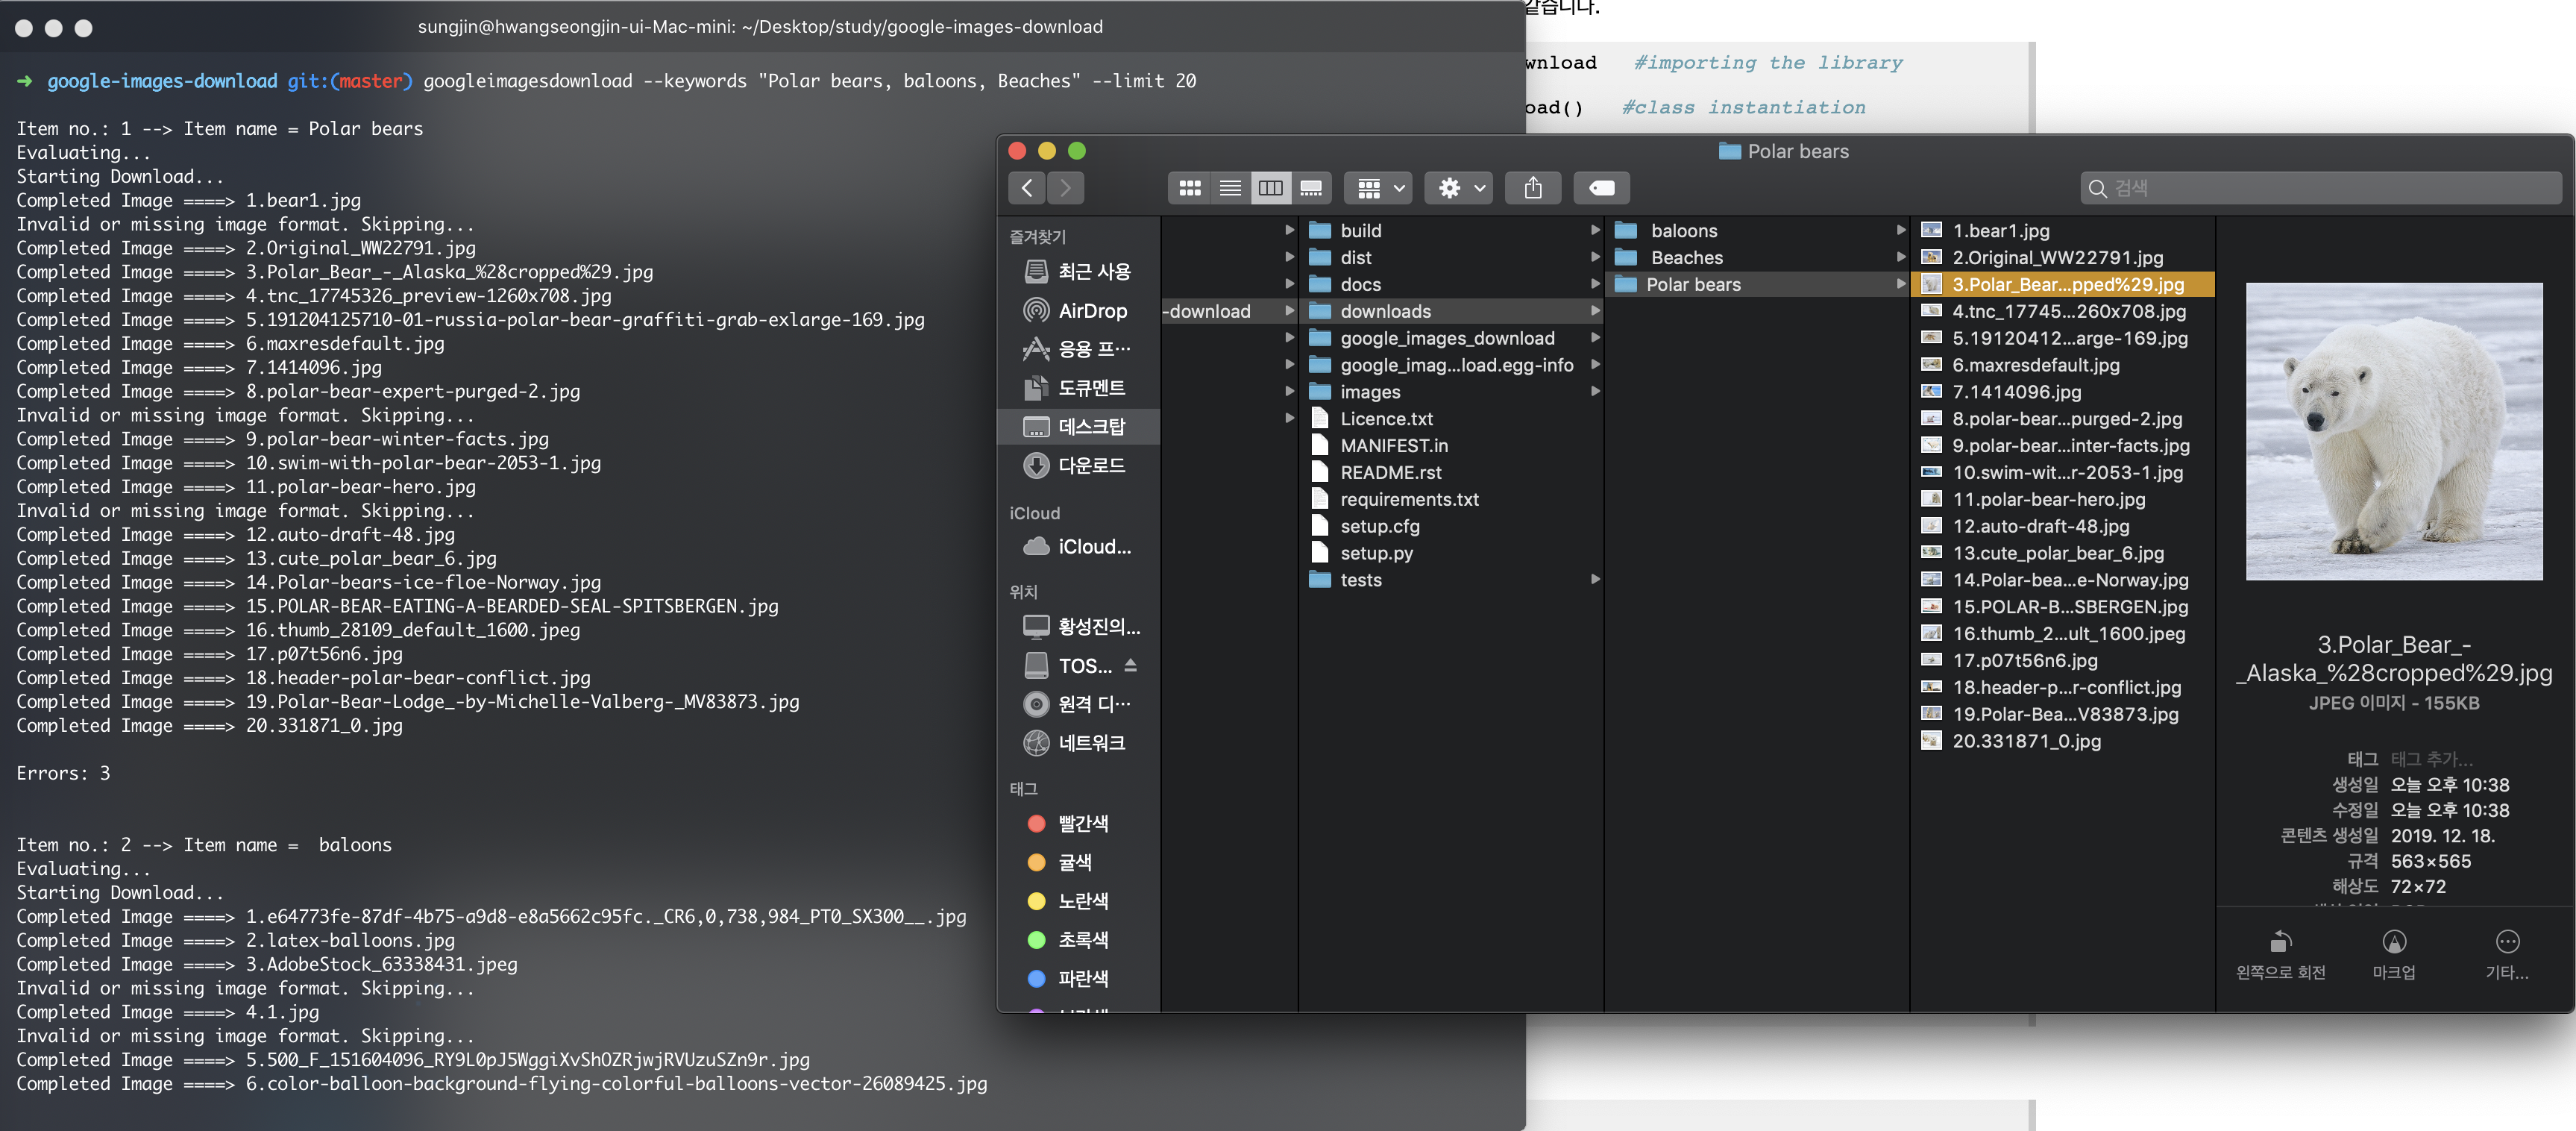2576x1131 pixels.
Task: Open Remote Disc (원격 디스크) in sidebar
Action: click(1079, 704)
